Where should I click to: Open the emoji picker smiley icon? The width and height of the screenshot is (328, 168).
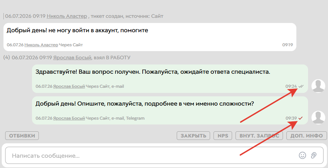coord(303,155)
